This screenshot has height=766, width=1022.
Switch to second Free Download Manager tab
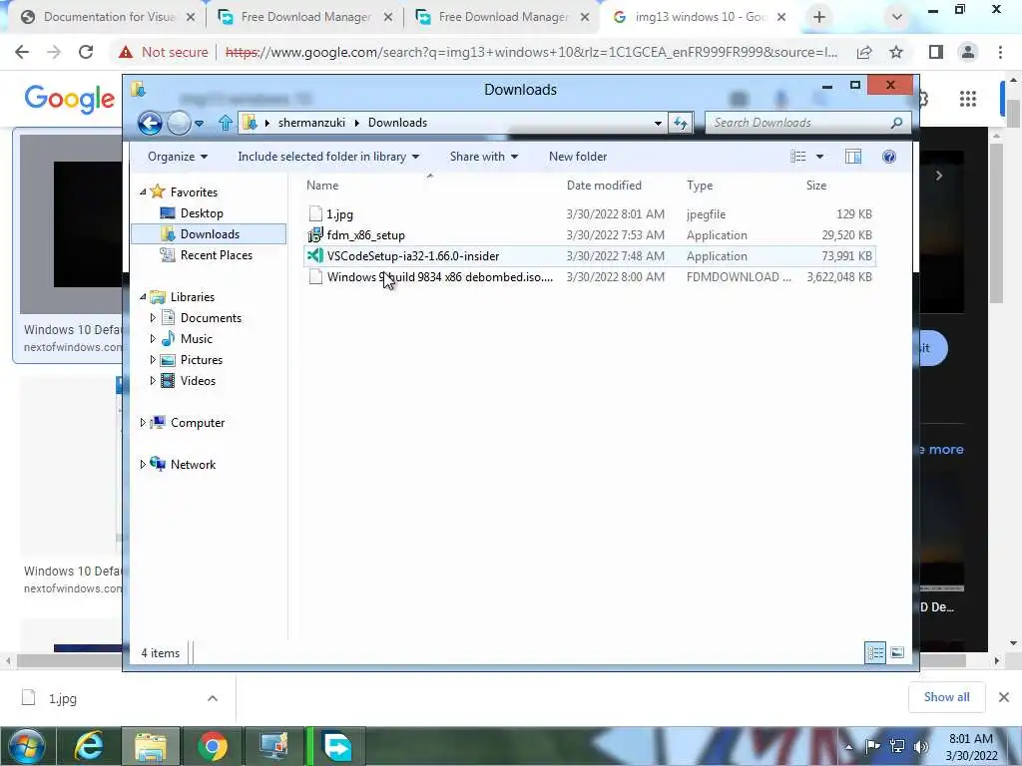[503, 17]
